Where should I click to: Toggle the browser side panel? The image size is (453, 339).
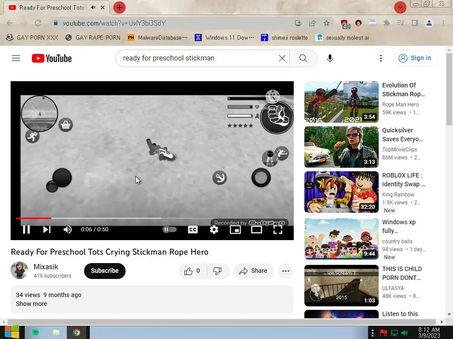[x=415, y=23]
